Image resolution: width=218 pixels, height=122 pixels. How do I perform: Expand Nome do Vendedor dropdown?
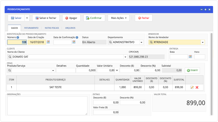pyautogui.click(x=202, y=42)
